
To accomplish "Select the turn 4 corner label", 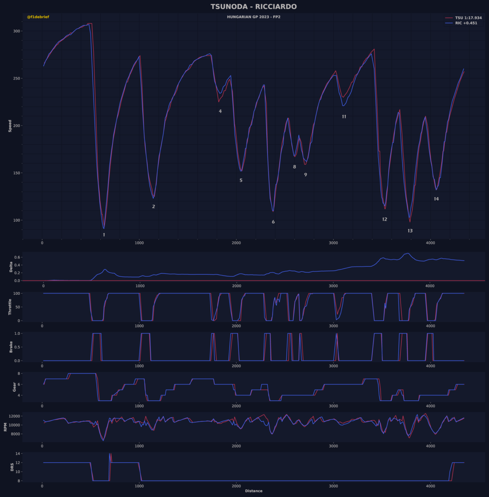I will pyautogui.click(x=220, y=111).
